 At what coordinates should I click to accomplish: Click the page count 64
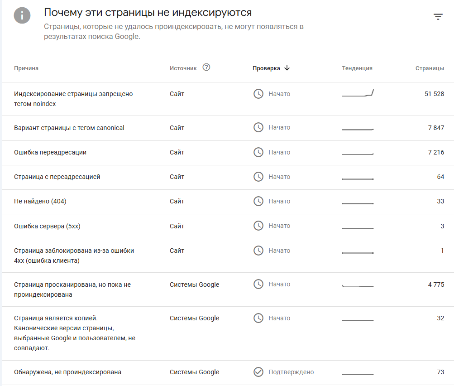coord(440,177)
